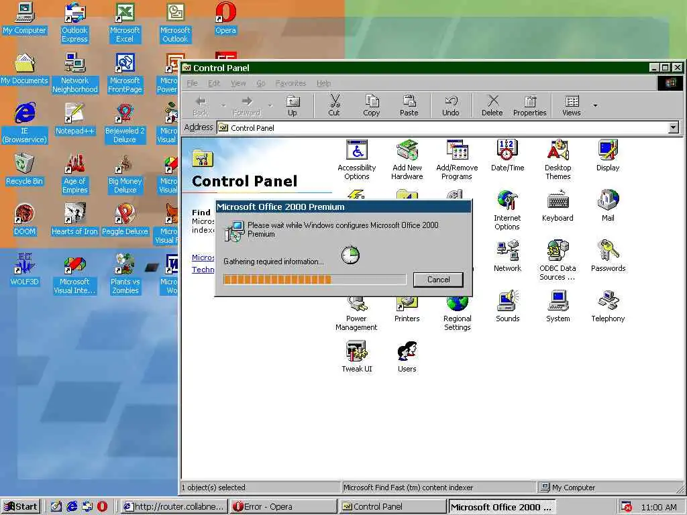Open the Telephony applet
Viewport: 687px width, 515px height.
point(608,306)
